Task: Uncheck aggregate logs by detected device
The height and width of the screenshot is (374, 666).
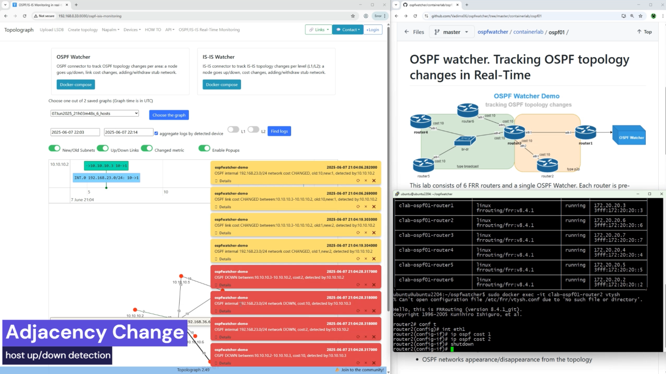Action: pos(156,133)
